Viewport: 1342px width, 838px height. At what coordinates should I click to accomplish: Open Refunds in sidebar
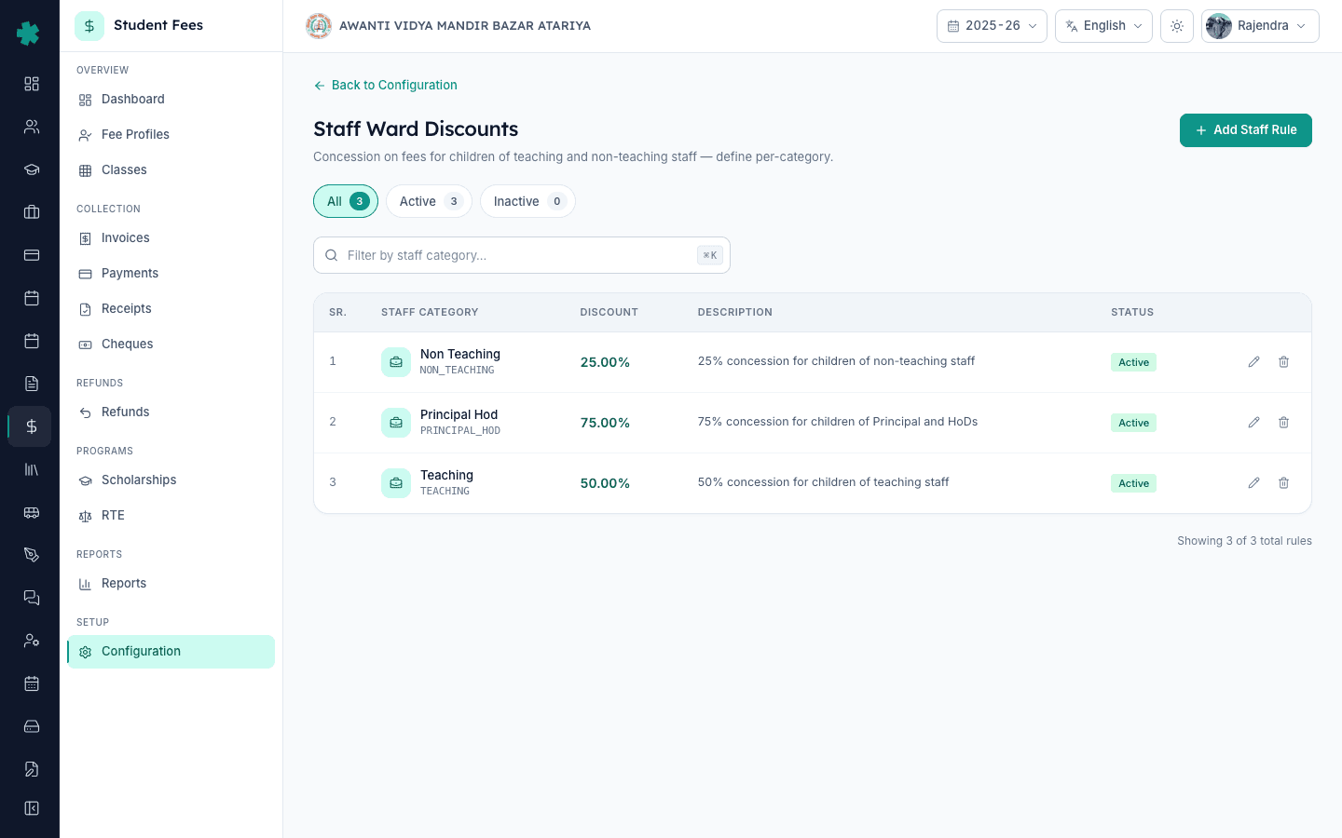171,412
